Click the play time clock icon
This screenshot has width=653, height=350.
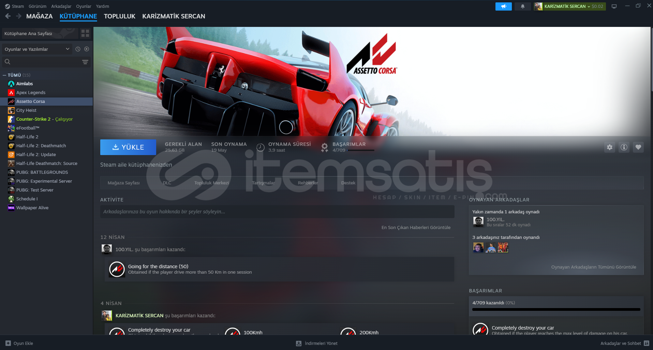pos(260,147)
